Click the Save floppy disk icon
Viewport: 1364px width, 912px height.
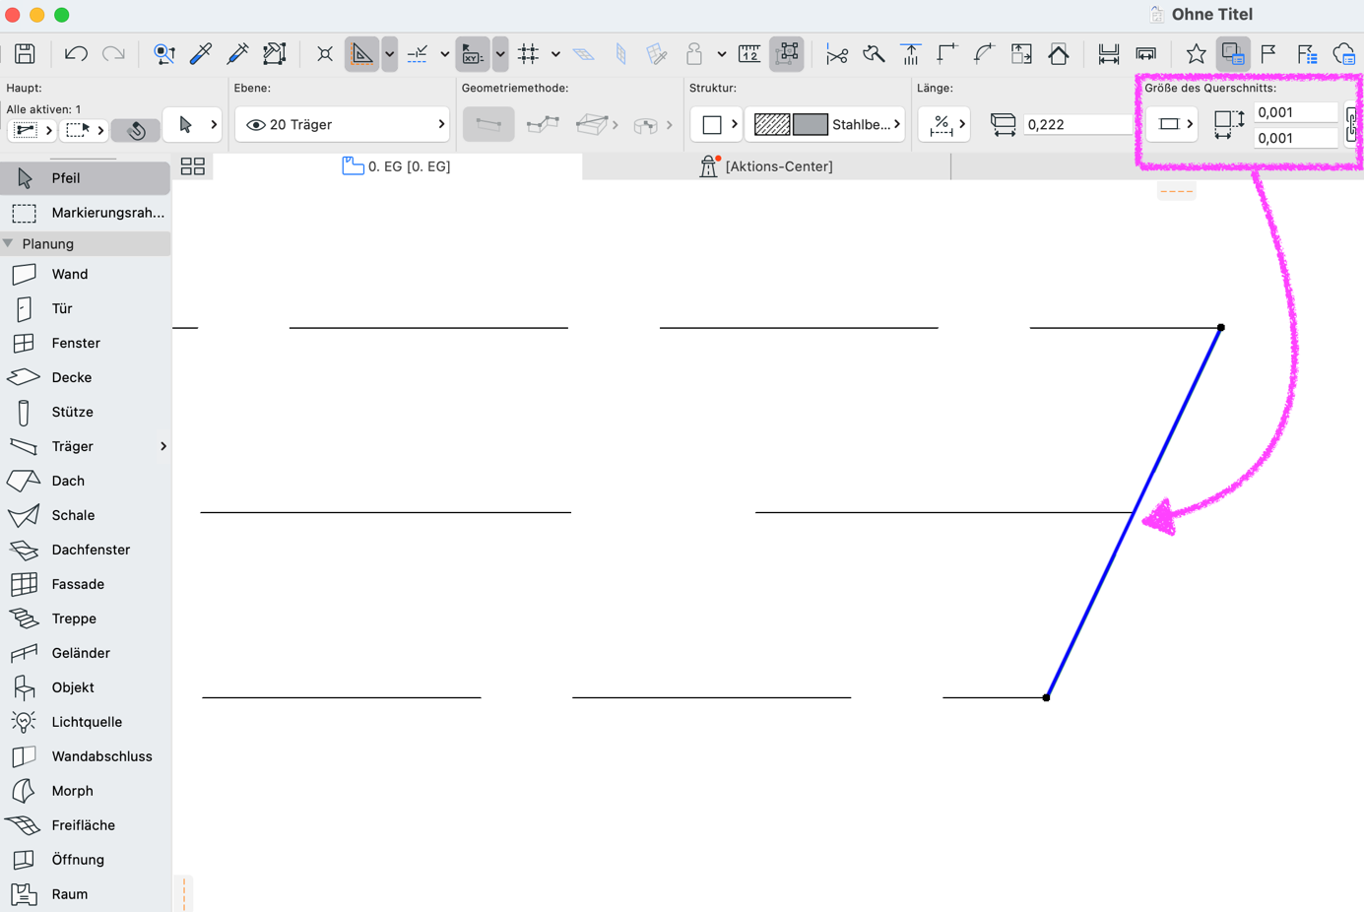pos(25,53)
